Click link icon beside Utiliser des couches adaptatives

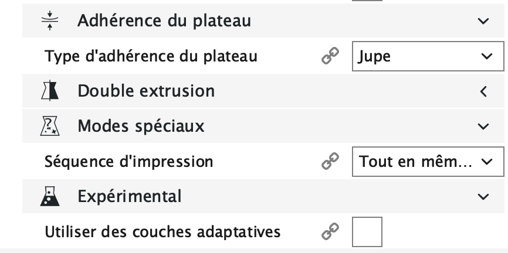[x=329, y=231]
